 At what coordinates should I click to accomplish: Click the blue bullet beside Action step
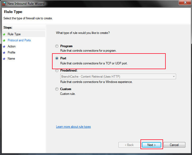4,46
